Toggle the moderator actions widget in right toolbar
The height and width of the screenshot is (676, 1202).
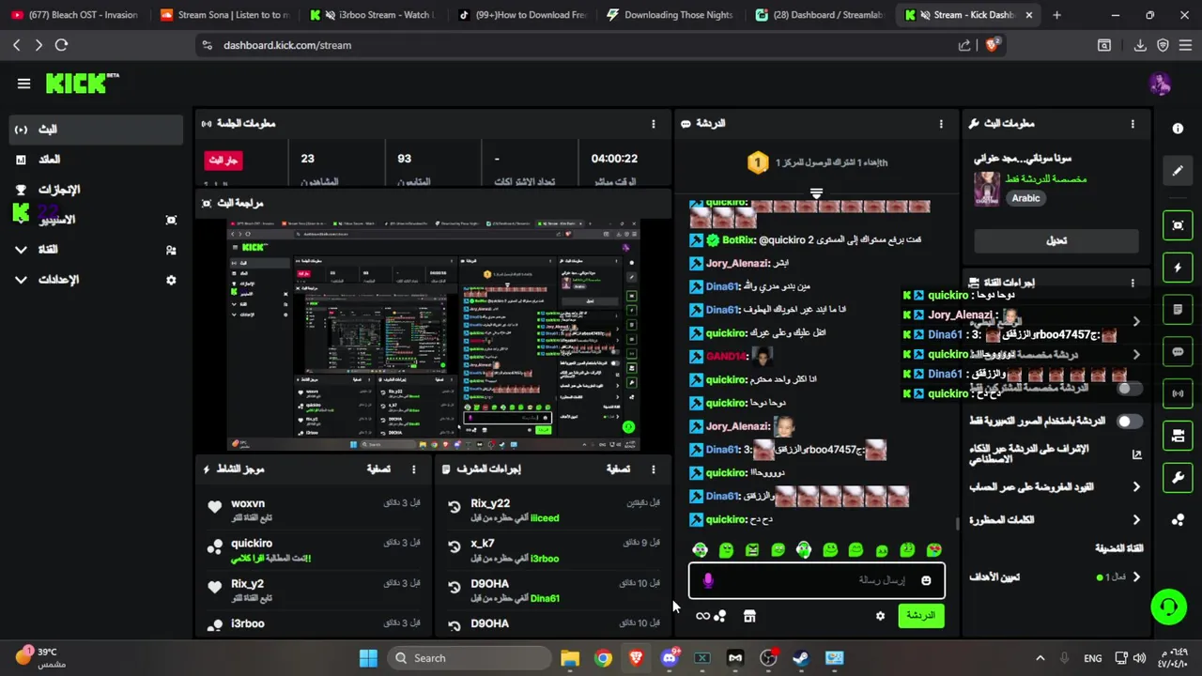1178,436
